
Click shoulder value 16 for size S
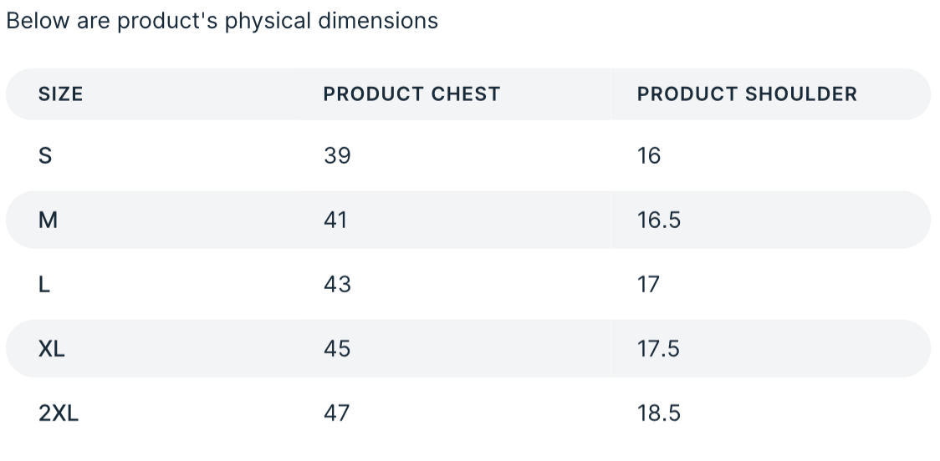click(x=649, y=156)
